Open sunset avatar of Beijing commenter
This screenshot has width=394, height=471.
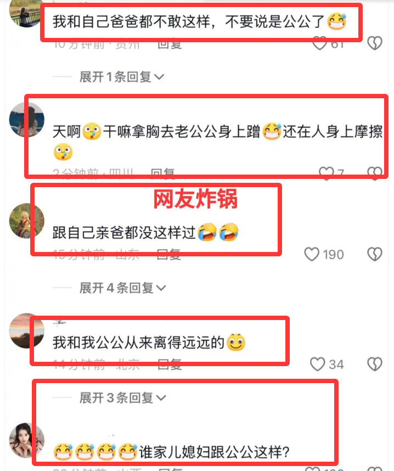coord(27,330)
